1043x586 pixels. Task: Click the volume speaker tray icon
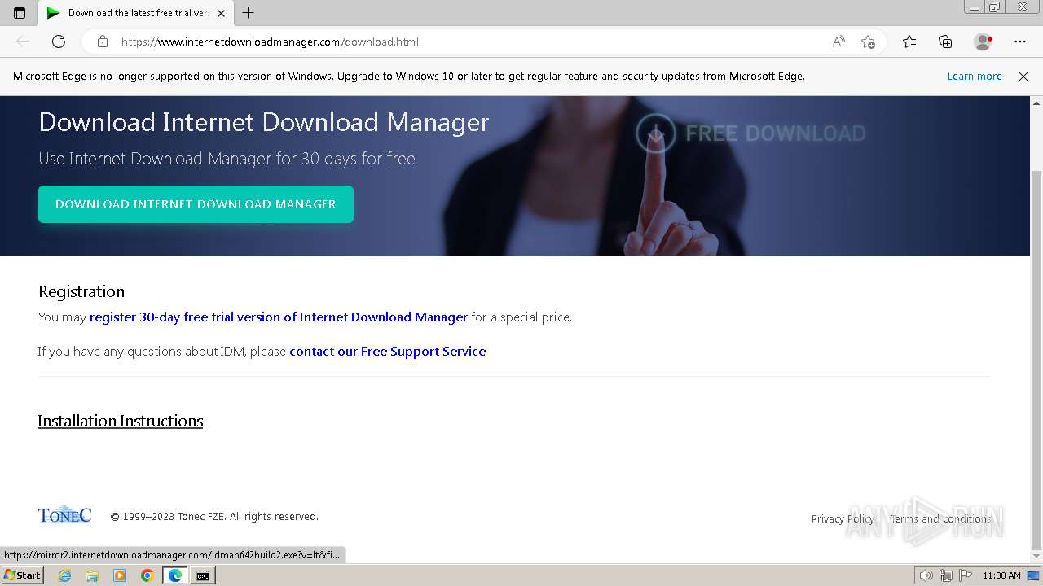click(x=926, y=575)
